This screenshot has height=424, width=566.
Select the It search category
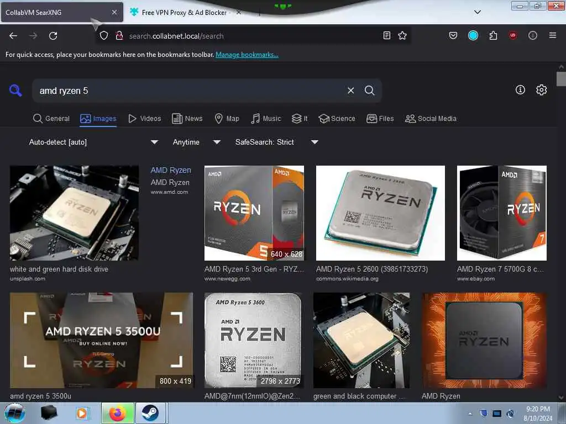click(x=300, y=119)
